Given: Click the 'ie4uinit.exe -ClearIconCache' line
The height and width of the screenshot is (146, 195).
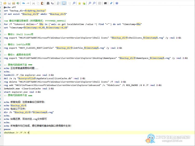Looking at the screenshot, I should [29, 89].
